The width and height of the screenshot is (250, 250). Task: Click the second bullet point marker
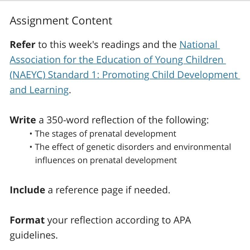[31, 147]
